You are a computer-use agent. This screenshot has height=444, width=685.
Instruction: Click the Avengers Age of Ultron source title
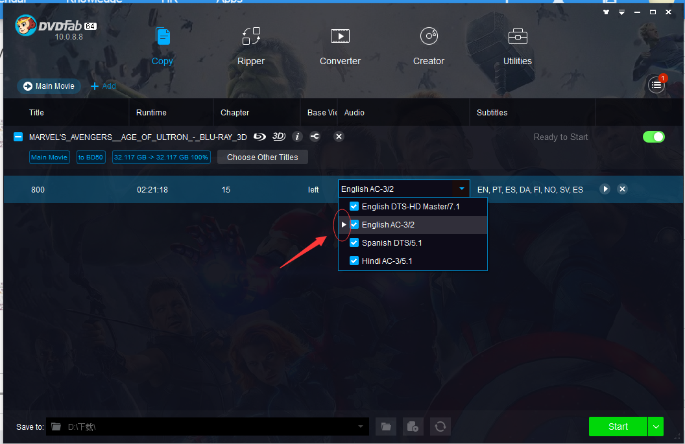tap(138, 137)
